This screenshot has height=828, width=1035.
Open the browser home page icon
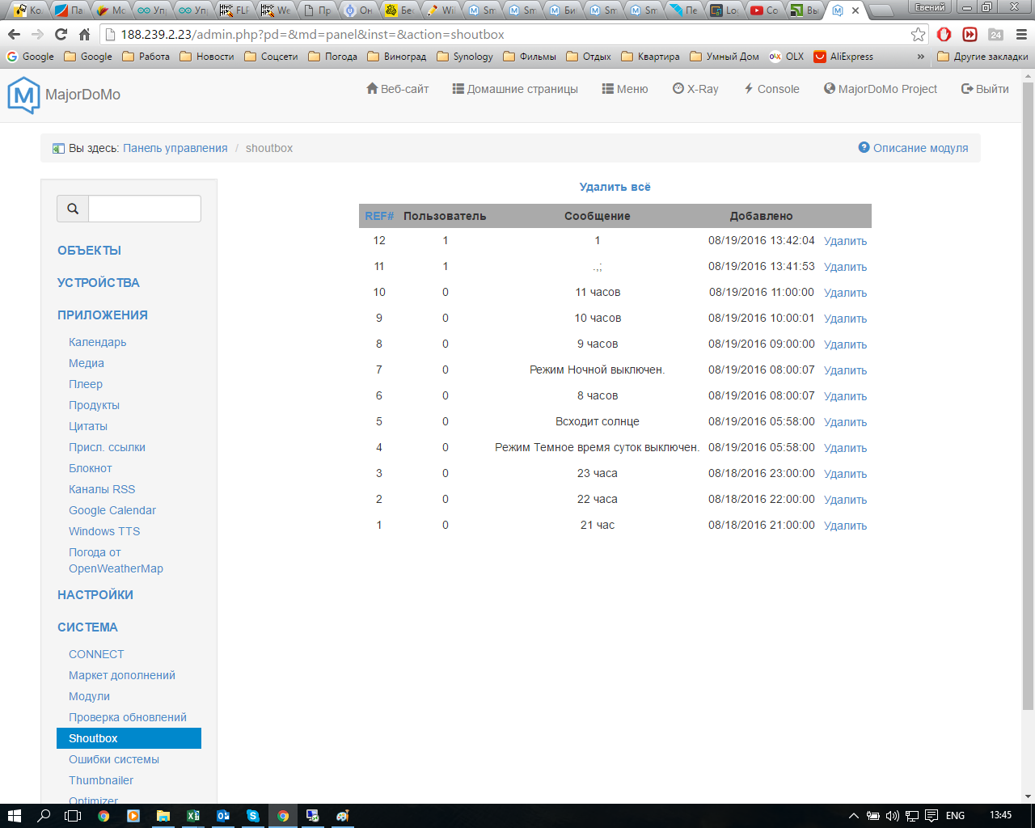click(x=84, y=35)
